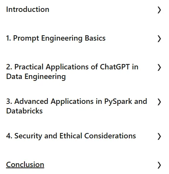
Task: Click the word 'Ethical' in section 4
Action: click(x=71, y=136)
